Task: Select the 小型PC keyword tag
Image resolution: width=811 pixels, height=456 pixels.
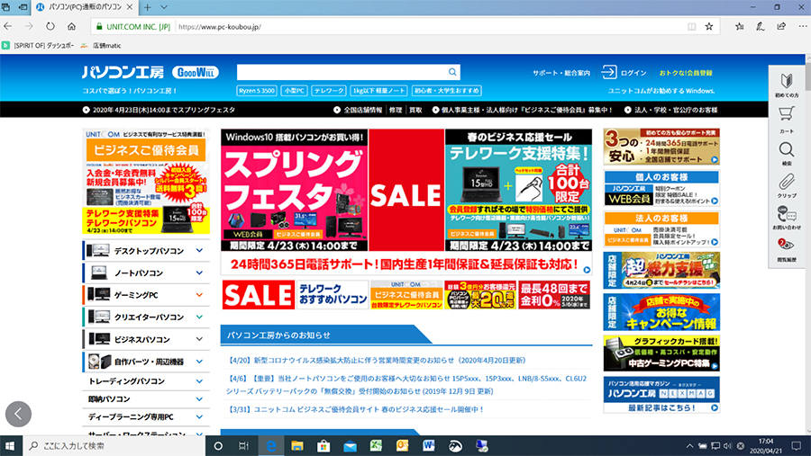Action: point(295,90)
